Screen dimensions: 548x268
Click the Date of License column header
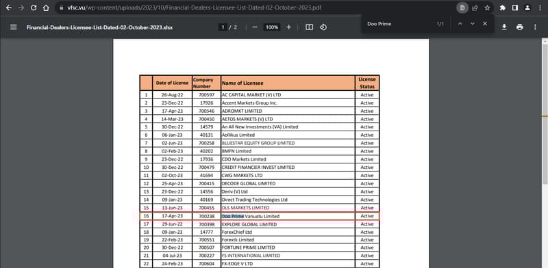172,83
